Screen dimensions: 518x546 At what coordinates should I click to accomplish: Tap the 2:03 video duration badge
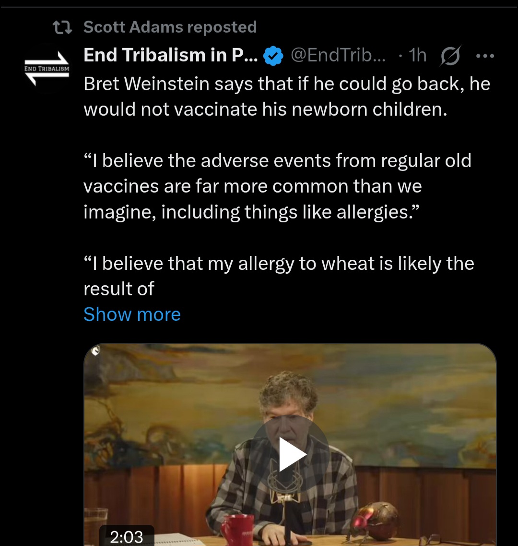[x=127, y=536]
